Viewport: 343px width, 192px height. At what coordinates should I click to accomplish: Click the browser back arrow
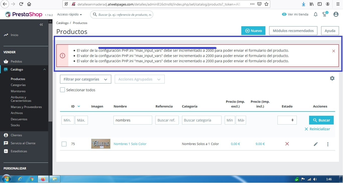click(x=5, y=4)
